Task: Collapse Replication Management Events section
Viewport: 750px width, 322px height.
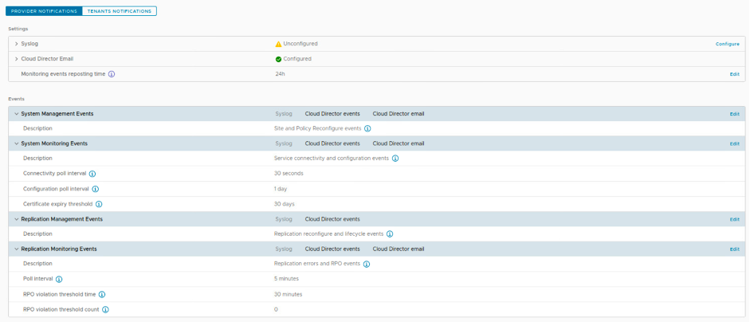Action: 17,219
